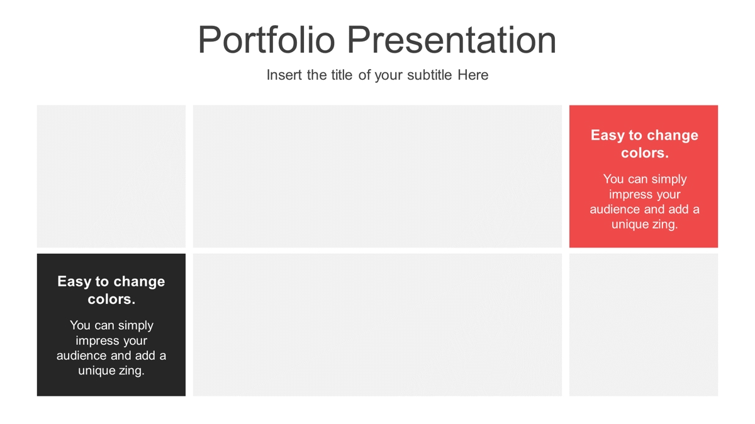Select the "Portfolio Presentation" title text

(377, 40)
